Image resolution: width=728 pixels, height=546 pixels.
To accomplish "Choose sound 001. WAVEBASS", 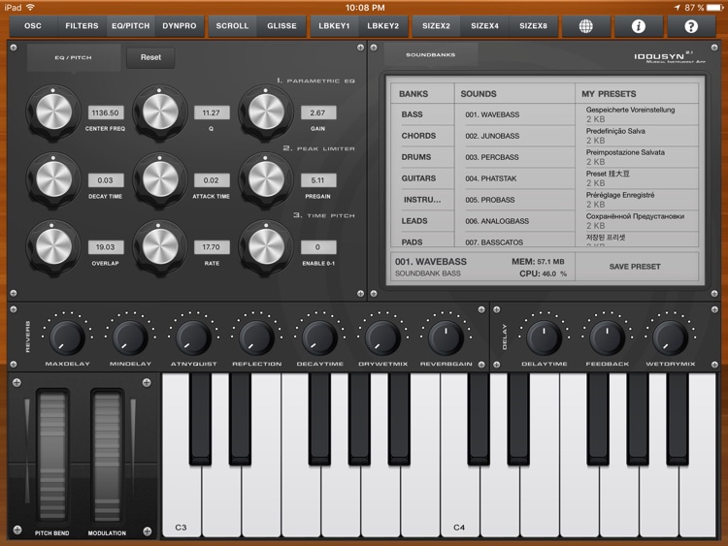I will 514,114.
